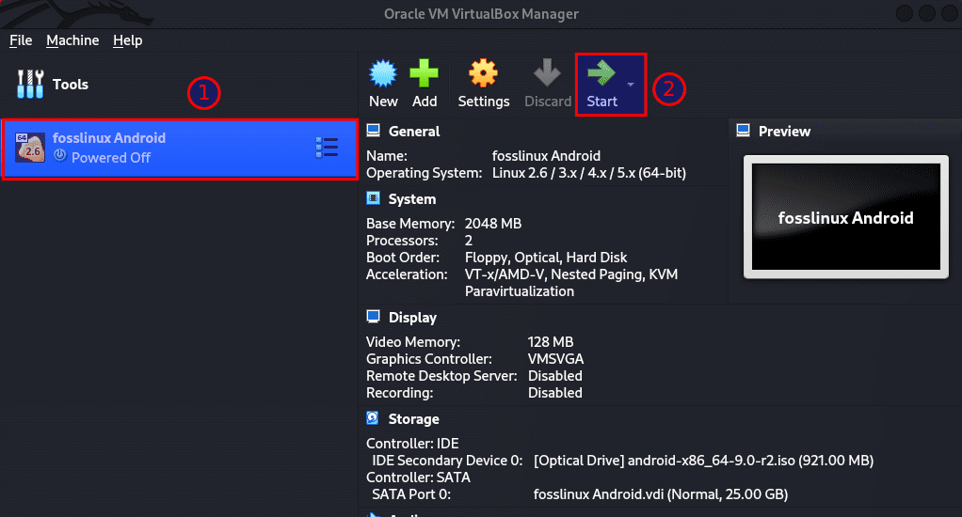Viewport: 962px width, 517px height.
Task: Open machine Settings gear icon
Action: coord(484,73)
